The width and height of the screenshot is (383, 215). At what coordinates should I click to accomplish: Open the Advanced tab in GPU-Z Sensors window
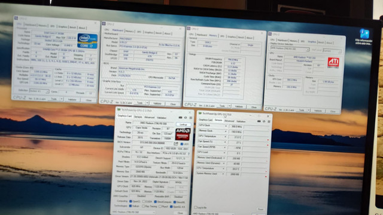coord(229,121)
